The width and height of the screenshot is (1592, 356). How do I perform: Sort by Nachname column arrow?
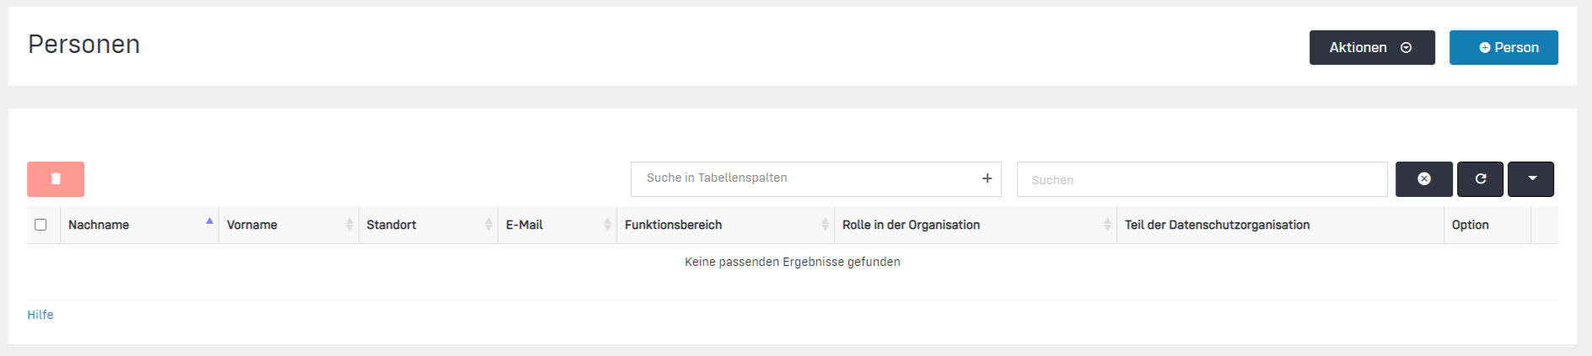[x=209, y=222]
